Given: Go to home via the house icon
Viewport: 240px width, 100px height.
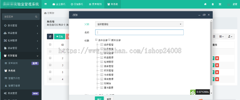Looking at the screenshot, I should (x=205, y=4).
